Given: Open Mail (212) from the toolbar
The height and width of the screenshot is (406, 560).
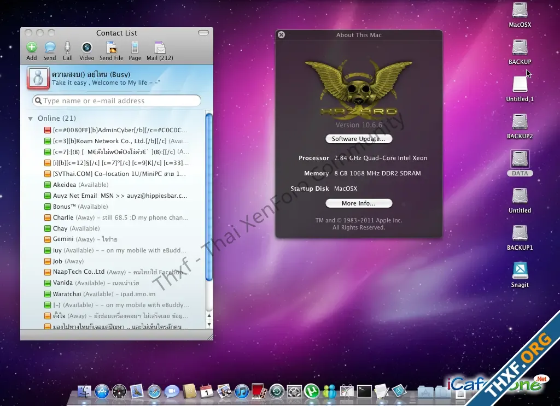Looking at the screenshot, I should tap(160, 48).
